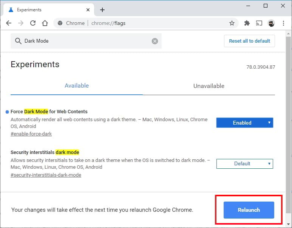Screen dimensions: 292x228
Task: Switch to the Unavailable tab
Action: pyautogui.click(x=209, y=86)
